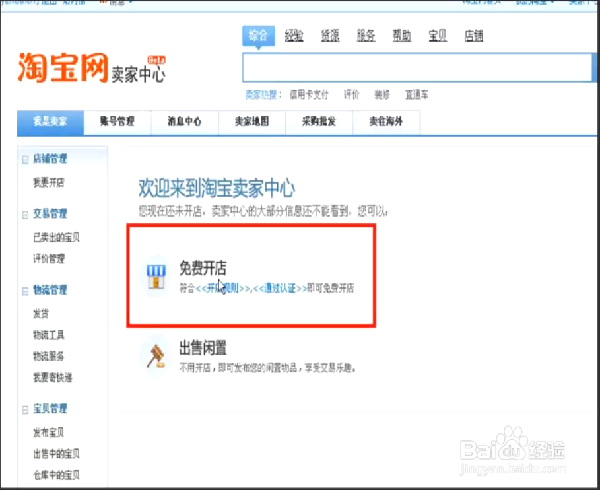Open 出售中的宝贝 in the sidebar
600x490 pixels.
click(x=56, y=454)
